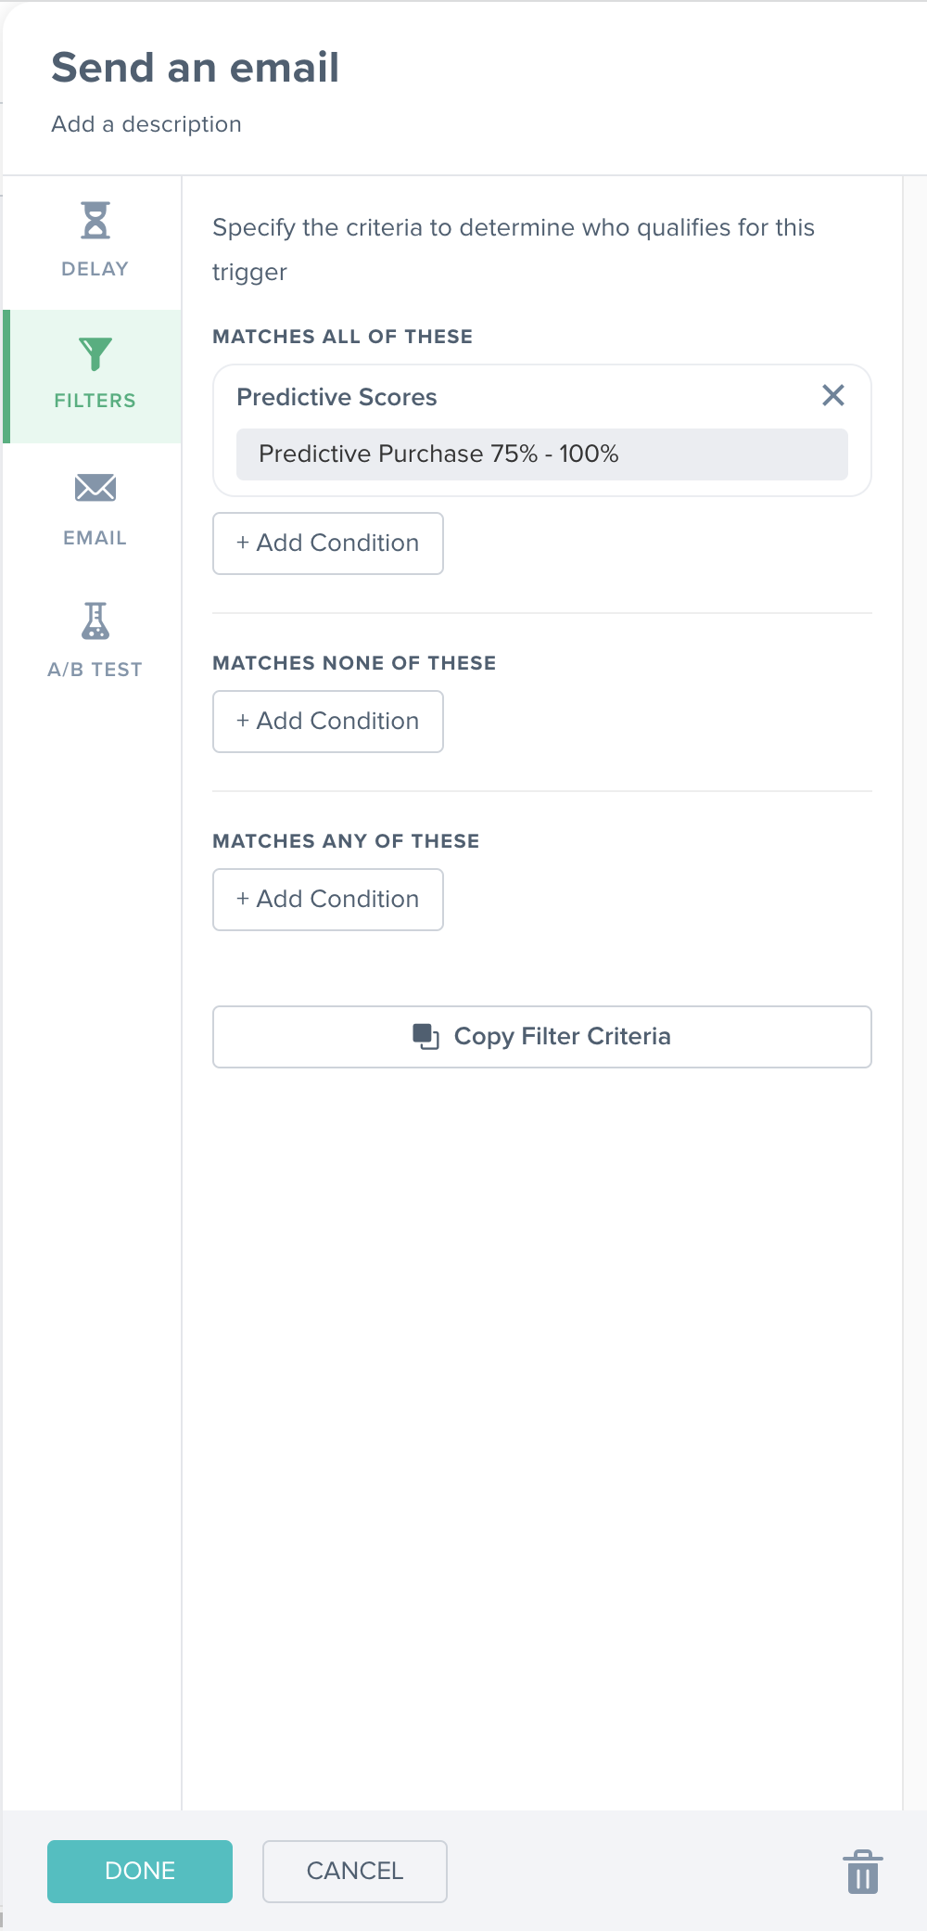Switch to the A/B TEST tab label
The height and width of the screenshot is (1931, 927).
pyautogui.click(x=95, y=670)
